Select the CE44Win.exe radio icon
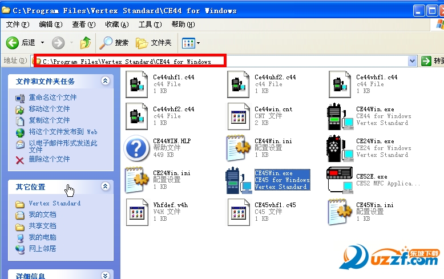 click(x=340, y=116)
